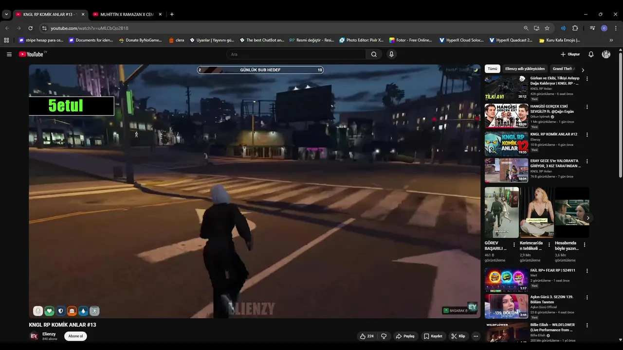Image resolution: width=623 pixels, height=350 pixels.
Task: Open Chrome three-dot menu
Action: click(616, 28)
